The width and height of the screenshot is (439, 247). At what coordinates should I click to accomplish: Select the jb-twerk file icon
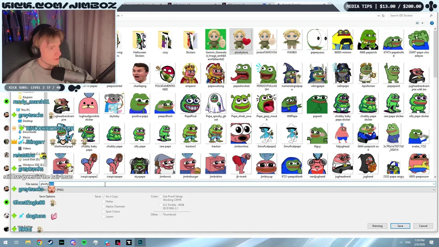[241, 164]
